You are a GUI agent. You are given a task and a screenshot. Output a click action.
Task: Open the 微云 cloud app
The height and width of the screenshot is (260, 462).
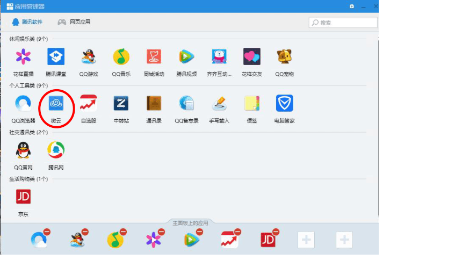point(56,103)
